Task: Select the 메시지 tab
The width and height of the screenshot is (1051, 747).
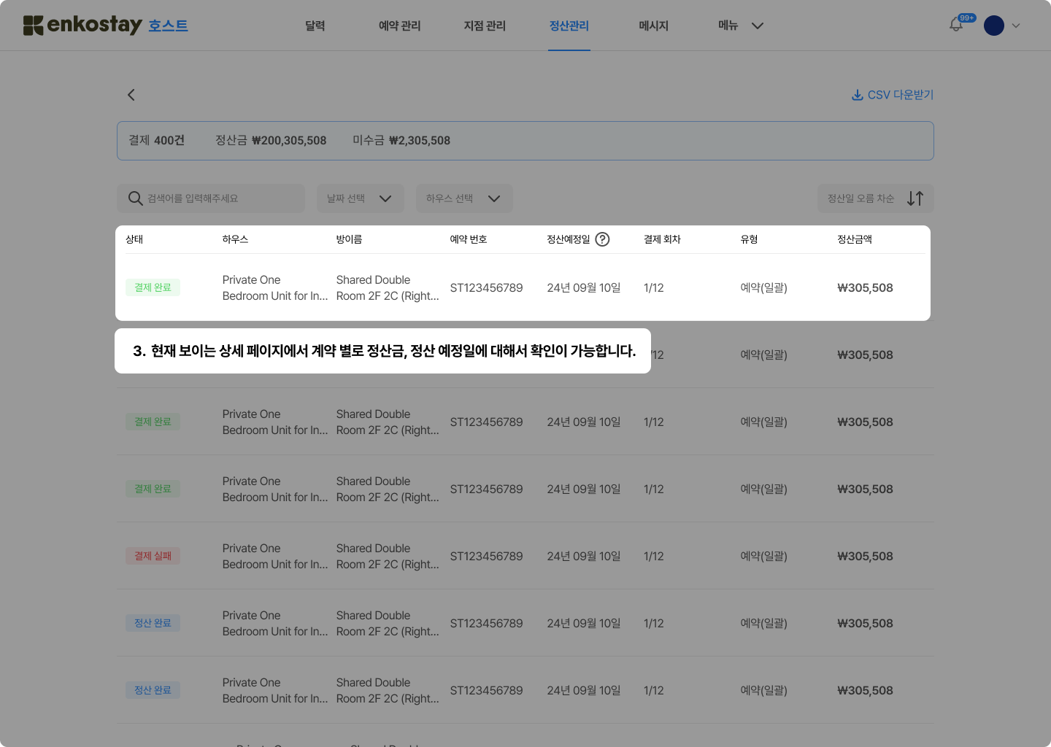Action: [653, 26]
